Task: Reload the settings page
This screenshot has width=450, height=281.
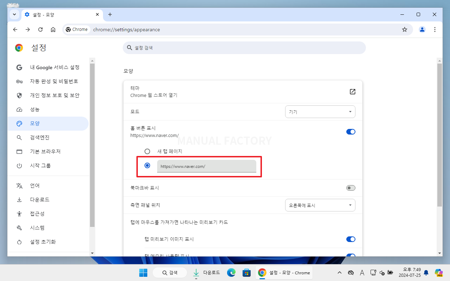Action: pyautogui.click(x=40, y=30)
